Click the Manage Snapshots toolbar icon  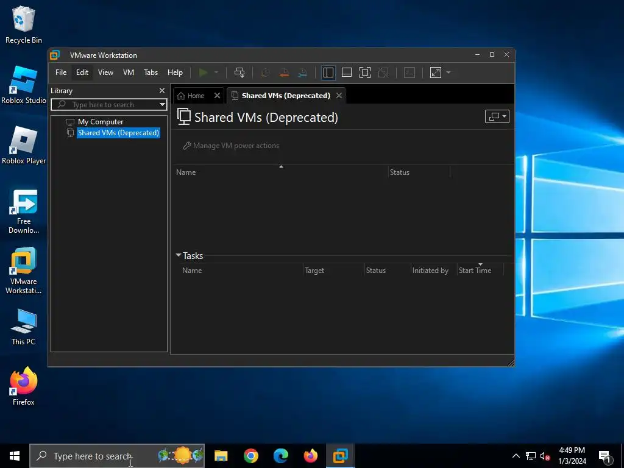pyautogui.click(x=302, y=73)
